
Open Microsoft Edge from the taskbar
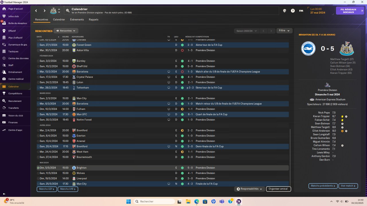coord(197,201)
